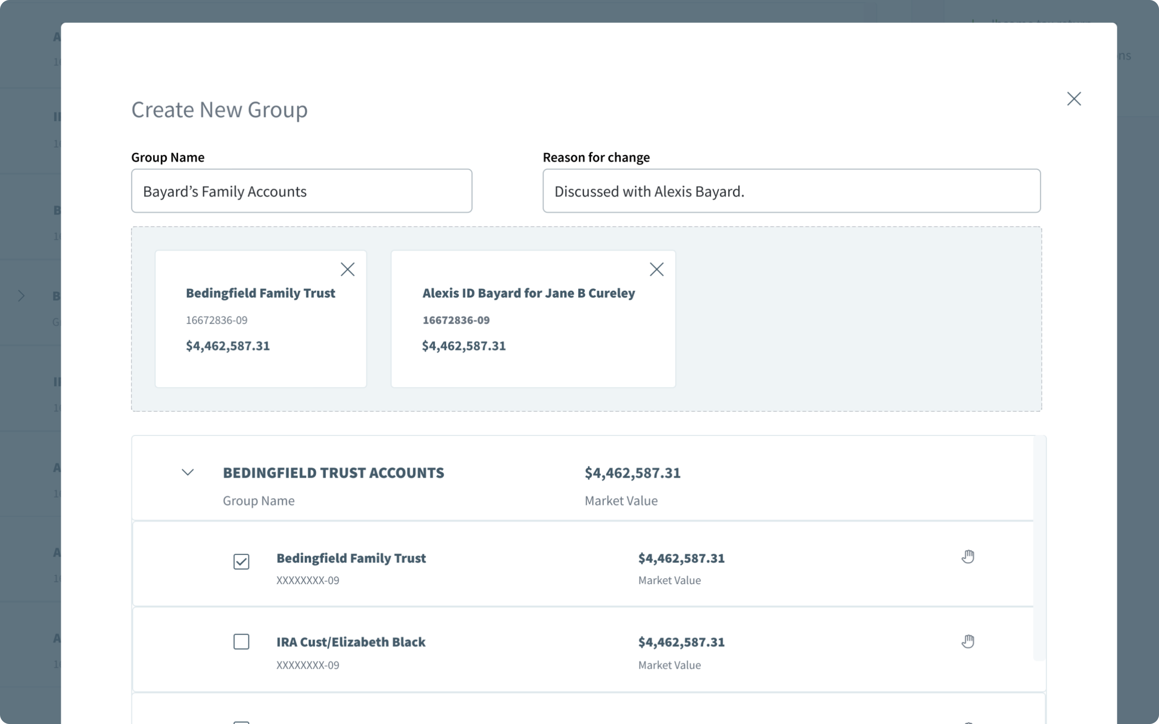Close the Create New Group dialog

[x=1074, y=99]
